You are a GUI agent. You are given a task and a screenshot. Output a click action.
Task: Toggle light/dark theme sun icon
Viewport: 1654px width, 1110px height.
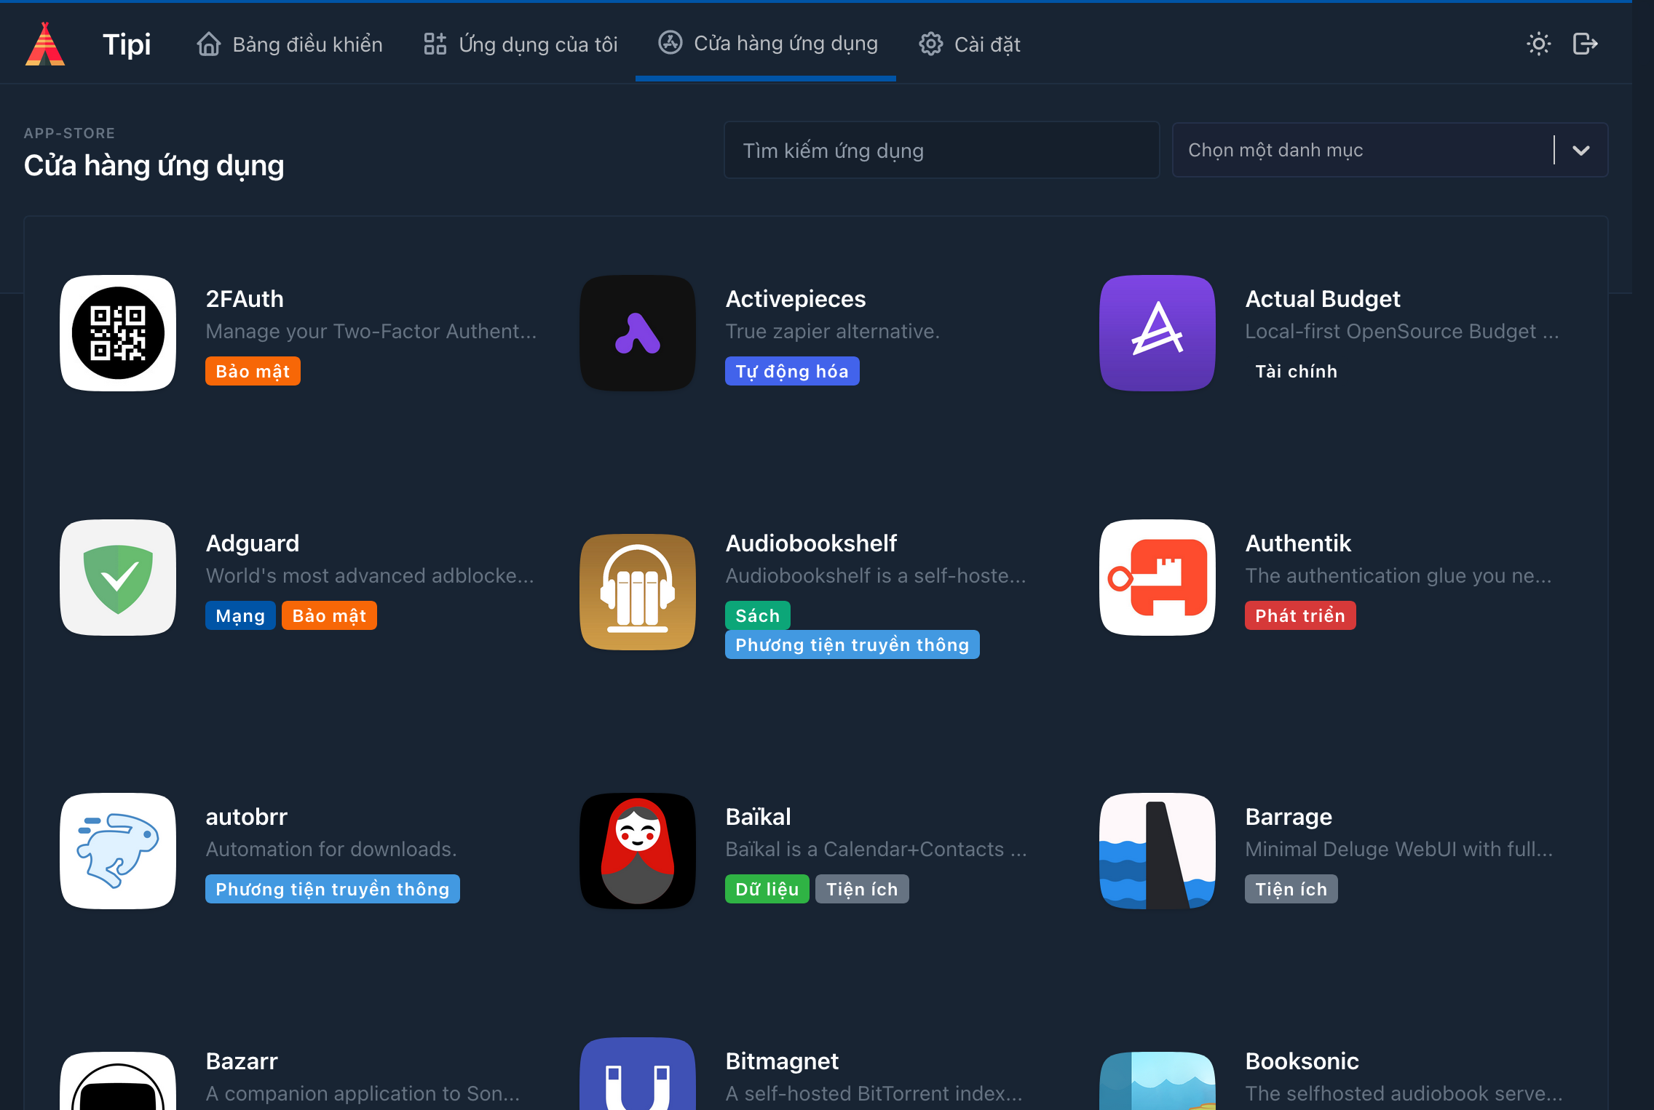(x=1538, y=44)
